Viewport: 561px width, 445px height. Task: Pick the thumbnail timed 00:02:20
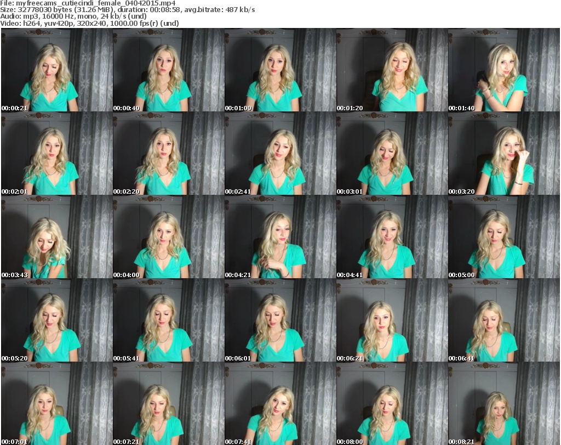(169, 153)
